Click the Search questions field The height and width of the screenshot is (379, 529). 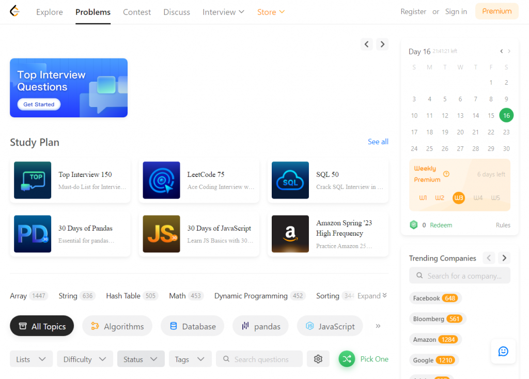click(259, 359)
